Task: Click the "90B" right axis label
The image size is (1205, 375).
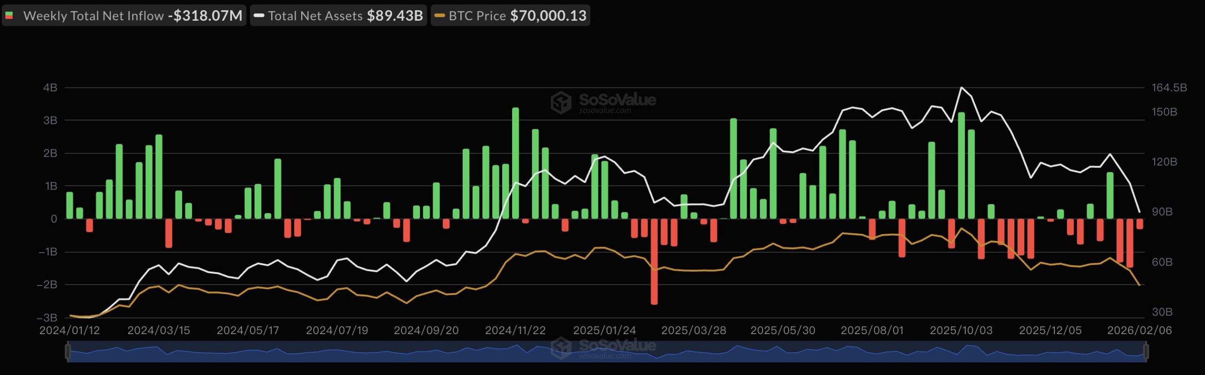Action: (x=1162, y=212)
